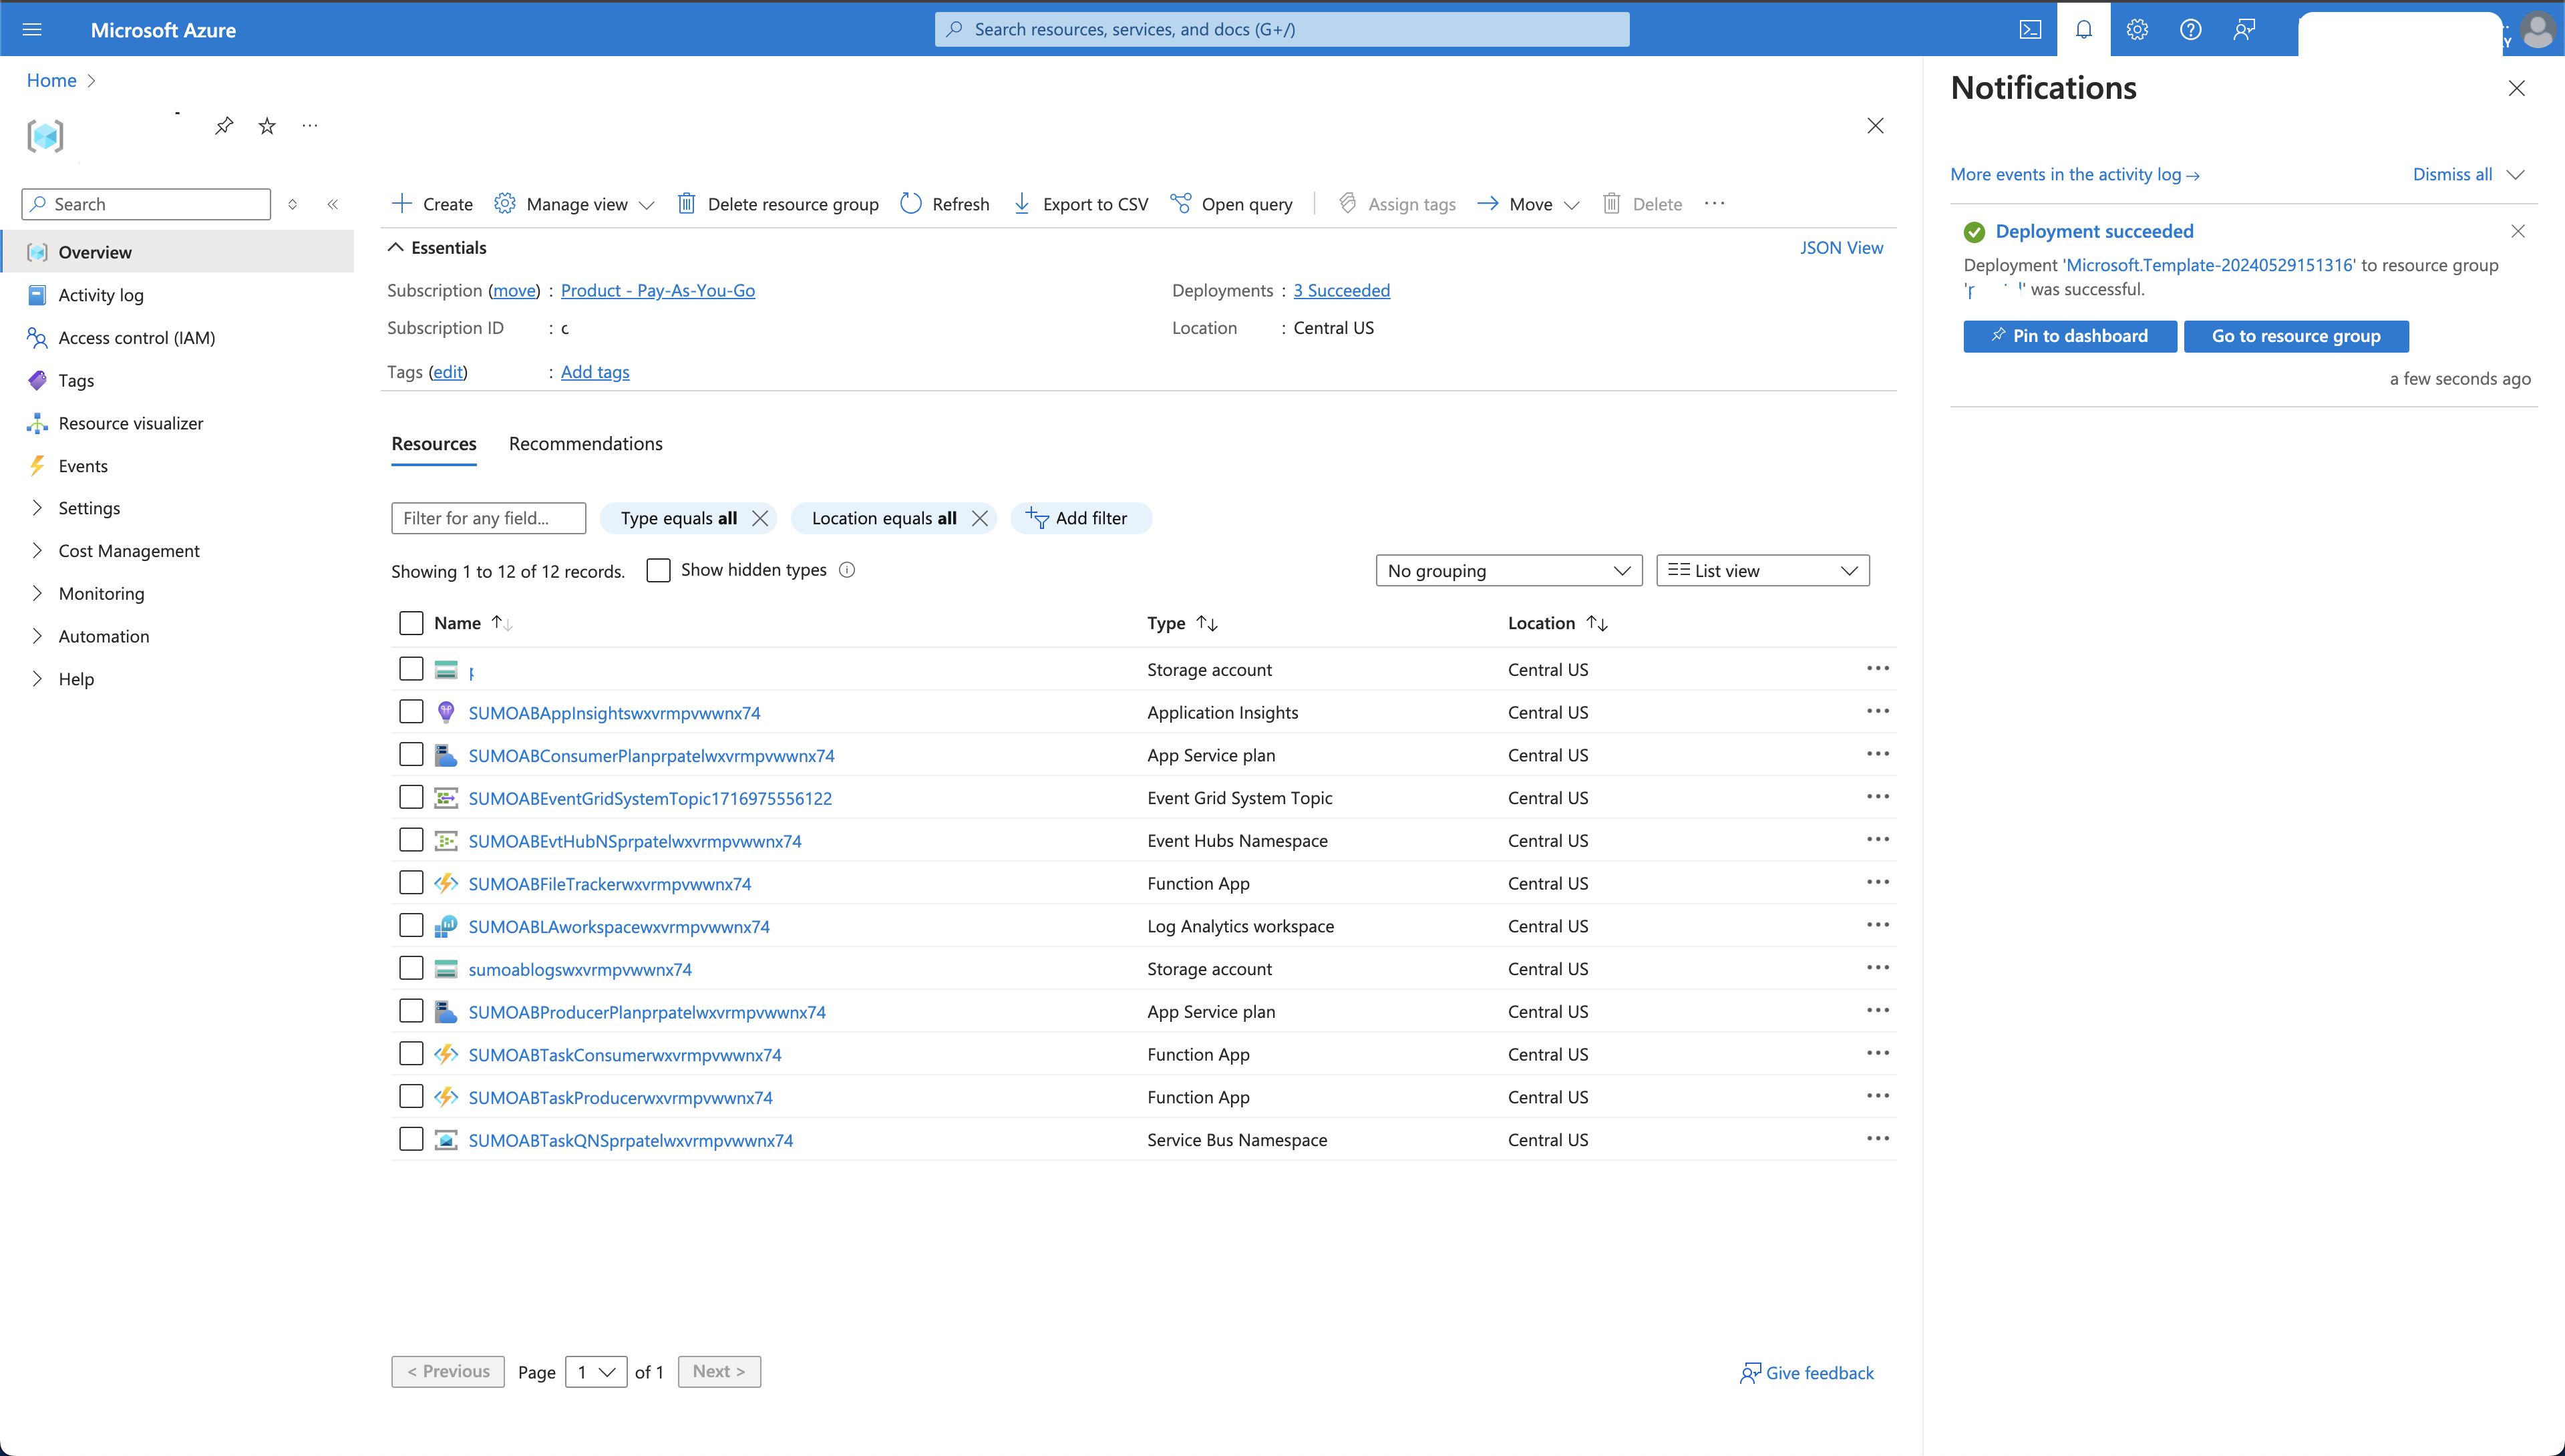
Task: Open the Resource visualizer in the sidebar
Action: [x=131, y=422]
